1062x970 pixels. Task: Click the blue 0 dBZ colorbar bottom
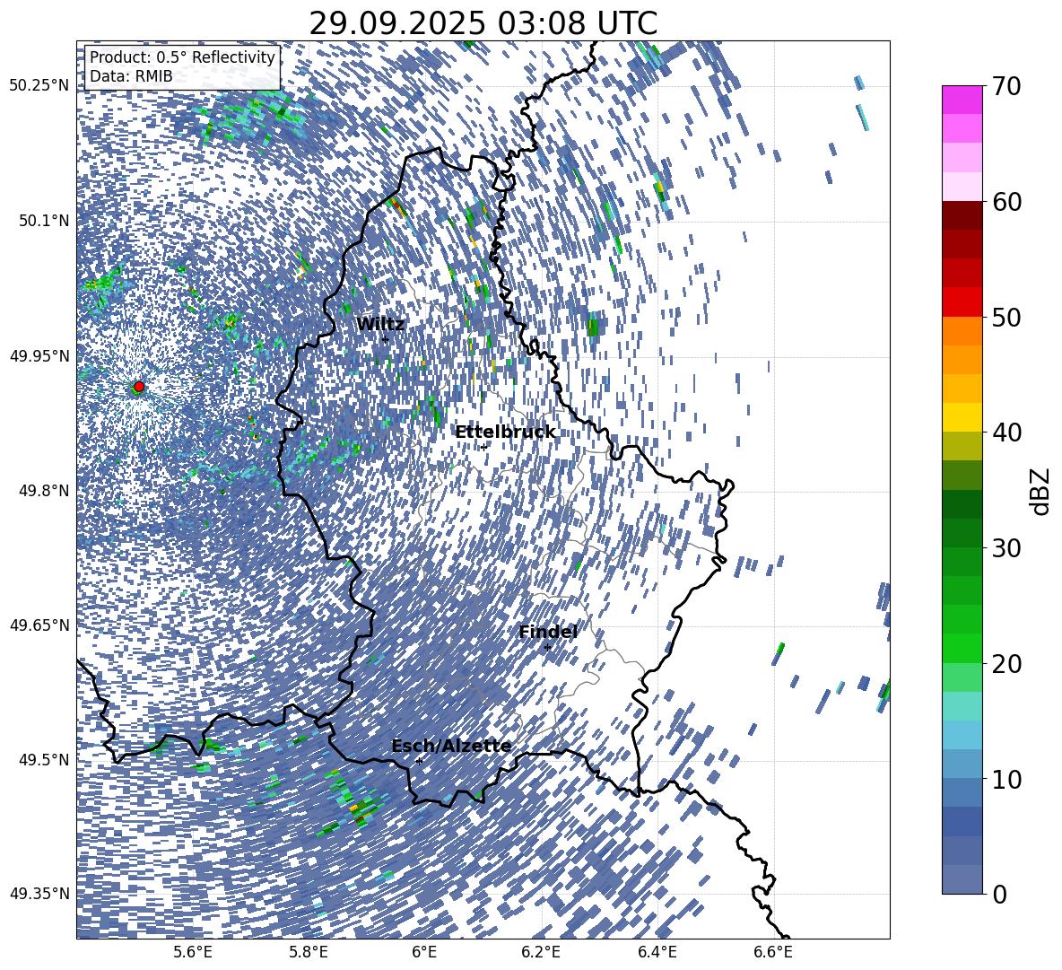tap(962, 879)
